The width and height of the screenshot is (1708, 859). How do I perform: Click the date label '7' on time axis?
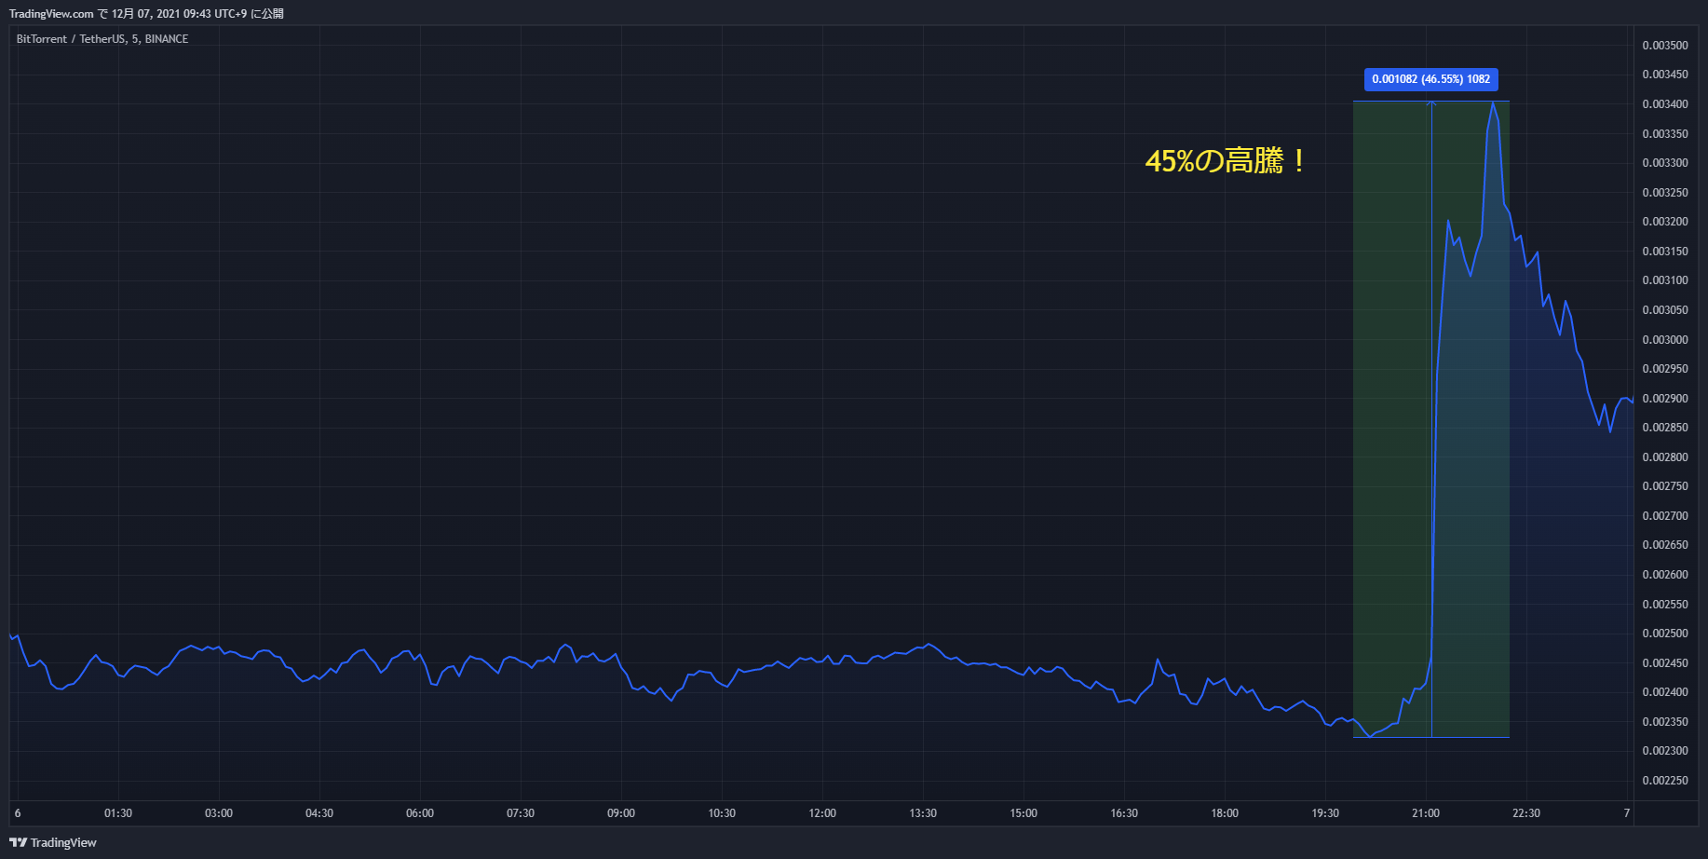click(x=1627, y=813)
